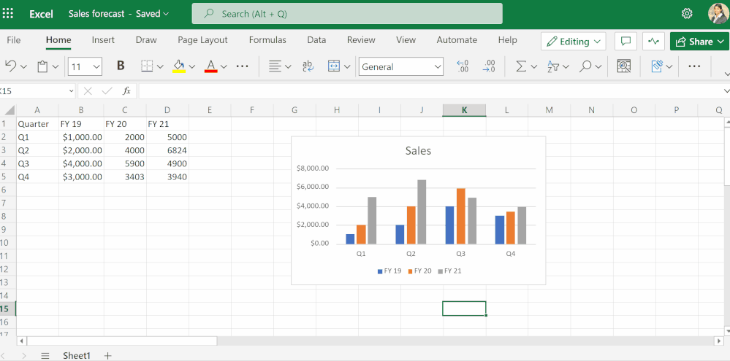Click the Paste clipboard icon
The width and height of the screenshot is (730, 361).
click(x=43, y=66)
